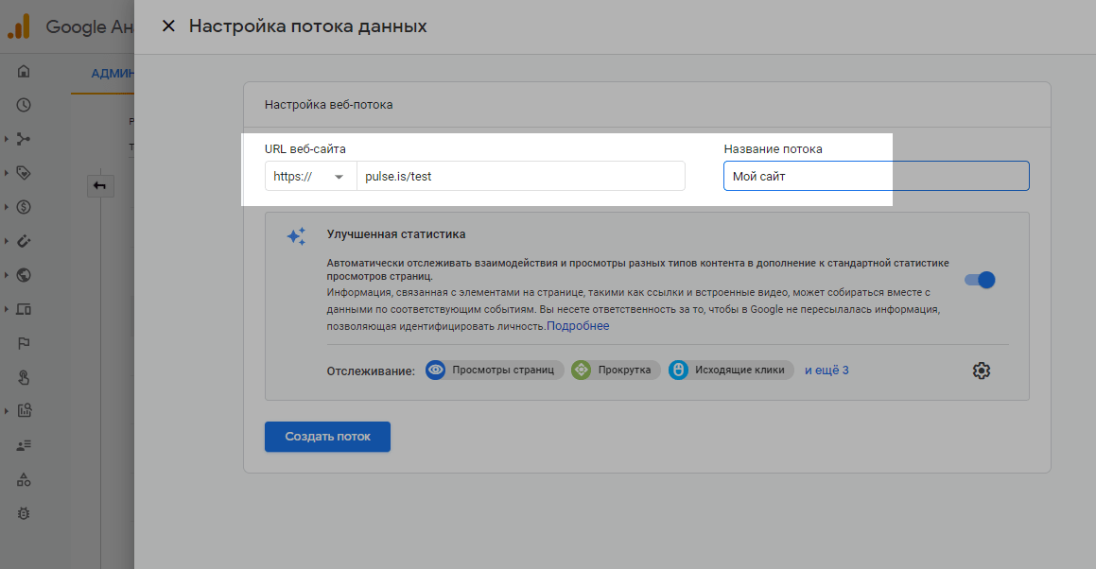The image size is (1096, 569).
Task: Disable the enhanced measurement toggle
Action: (x=980, y=280)
